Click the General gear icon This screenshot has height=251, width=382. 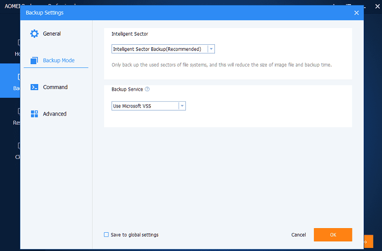point(34,34)
